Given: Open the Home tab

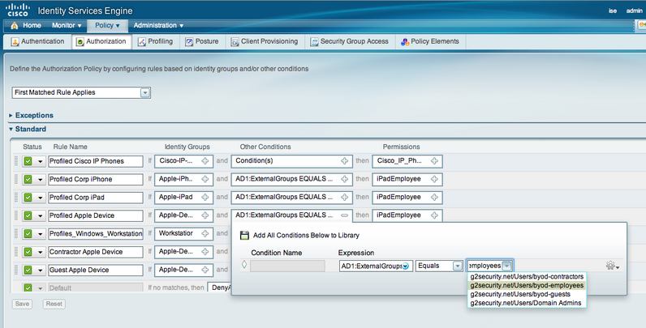Looking at the screenshot, I should click(26, 25).
